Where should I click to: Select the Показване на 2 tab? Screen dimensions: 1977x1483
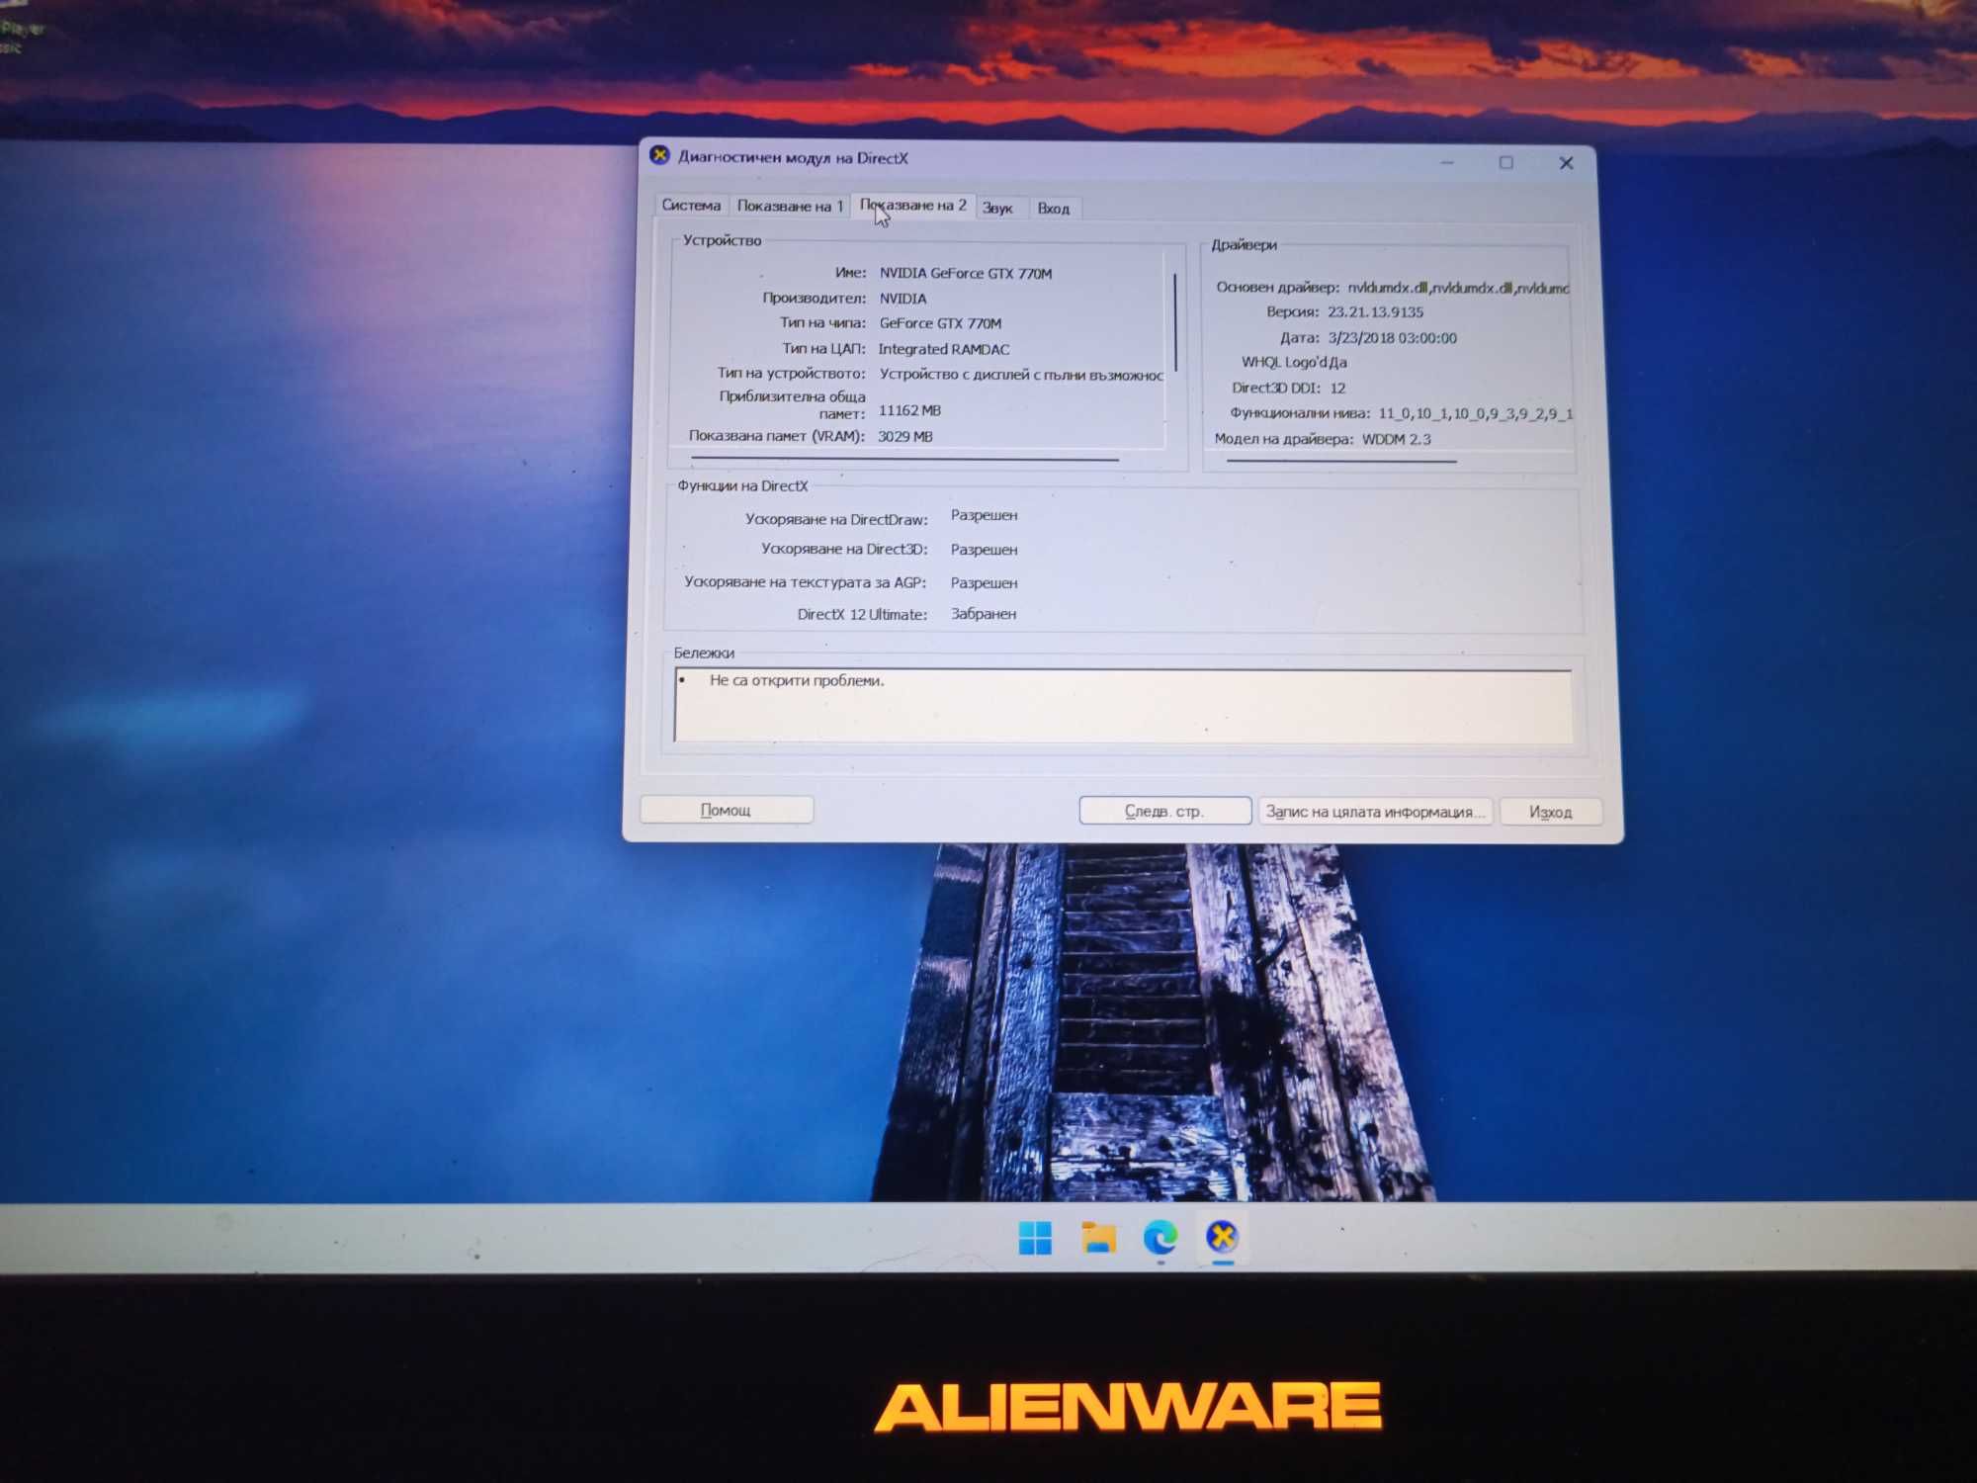pos(913,205)
